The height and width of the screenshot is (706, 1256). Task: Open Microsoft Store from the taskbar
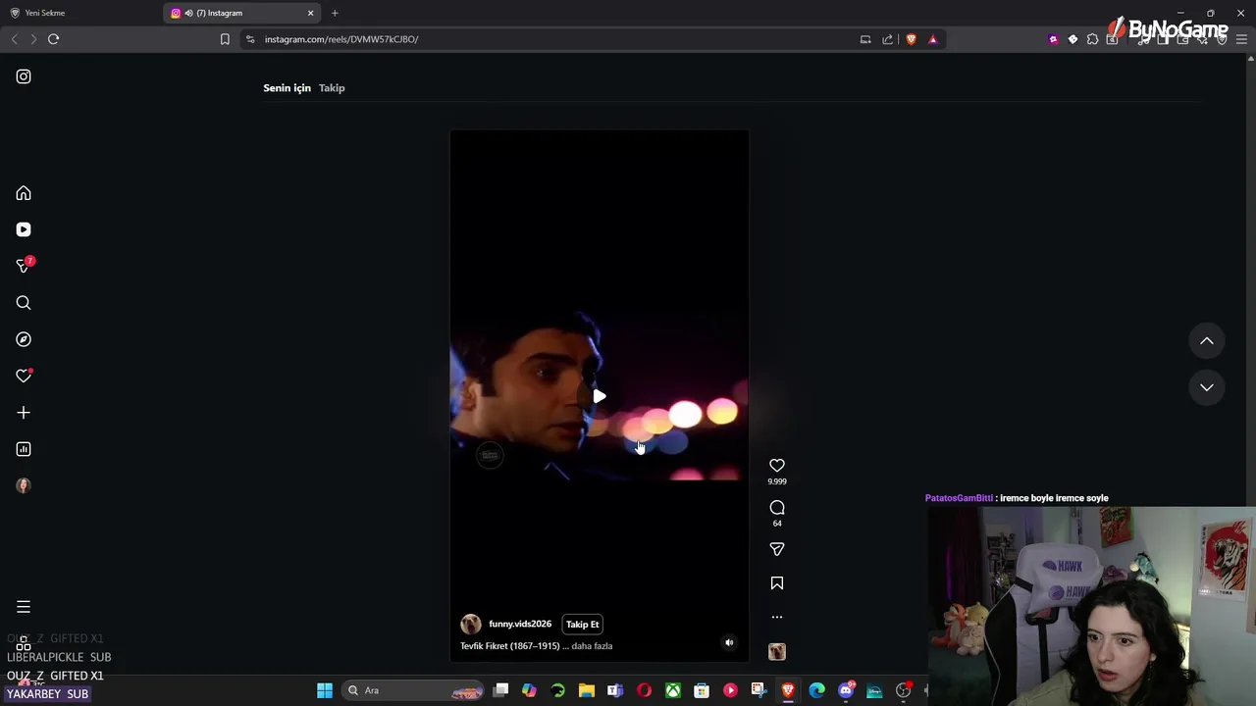(702, 690)
